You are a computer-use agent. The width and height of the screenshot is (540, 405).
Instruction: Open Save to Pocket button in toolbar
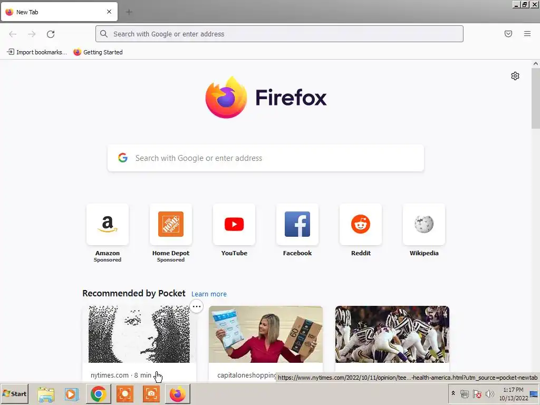click(508, 34)
